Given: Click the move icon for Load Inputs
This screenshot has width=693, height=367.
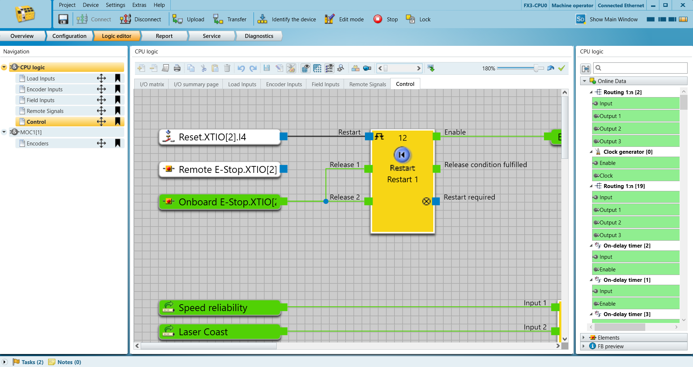Looking at the screenshot, I should (x=101, y=78).
